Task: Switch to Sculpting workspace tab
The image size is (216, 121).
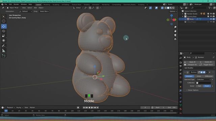Action: [56, 5]
